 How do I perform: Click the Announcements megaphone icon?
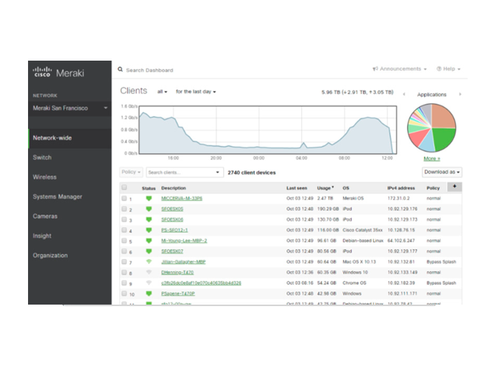click(x=376, y=69)
